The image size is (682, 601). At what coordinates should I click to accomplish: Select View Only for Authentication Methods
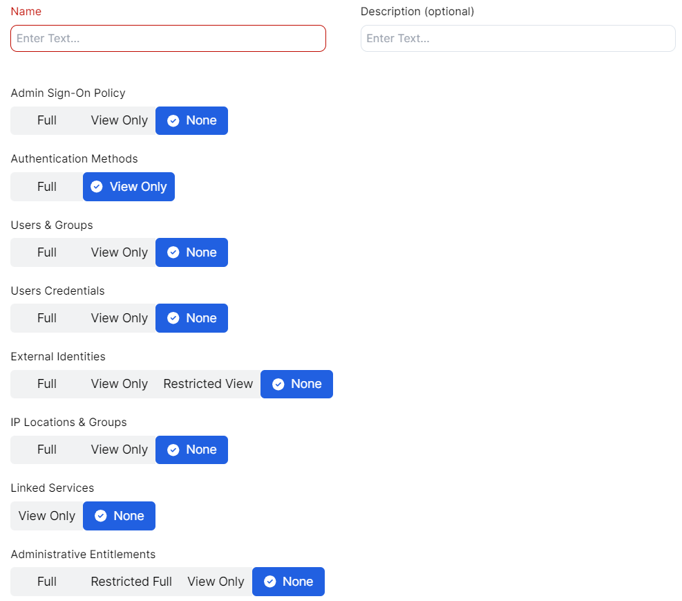pyautogui.click(x=129, y=187)
